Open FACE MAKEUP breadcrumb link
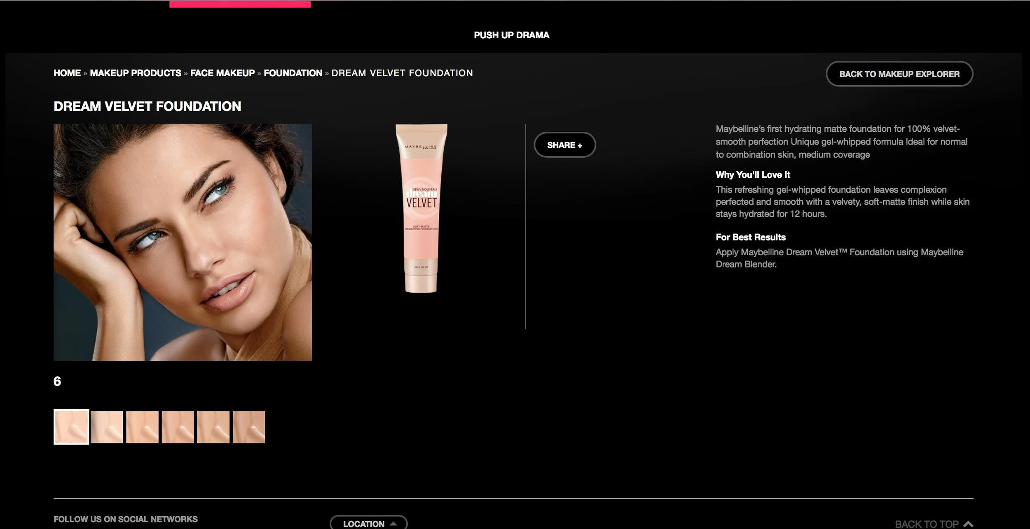Image resolution: width=1030 pixels, height=529 pixels. (222, 73)
